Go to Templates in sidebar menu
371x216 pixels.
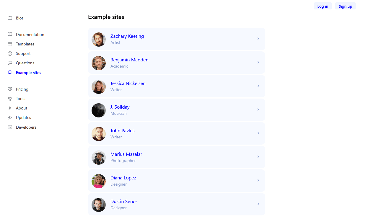coord(25,44)
